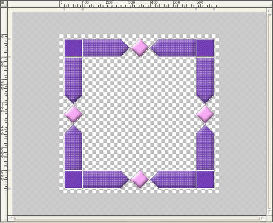
Task: Click the vertical purple bar above the left diamond
Action: coord(73,80)
